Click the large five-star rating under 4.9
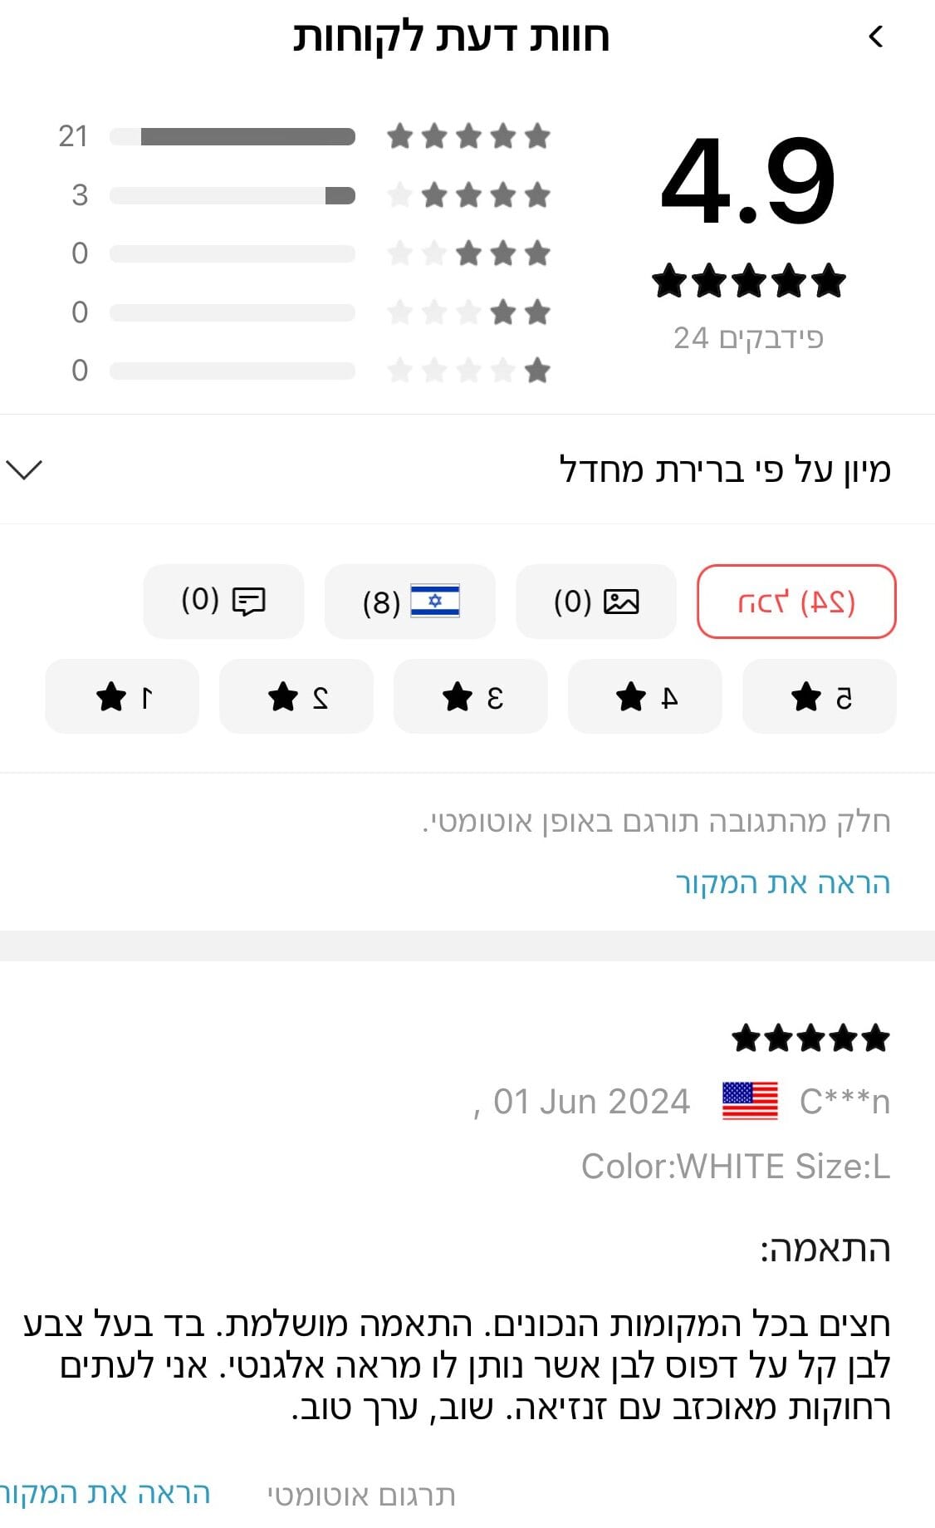Screen dimensions: 935x1528 click(748, 281)
